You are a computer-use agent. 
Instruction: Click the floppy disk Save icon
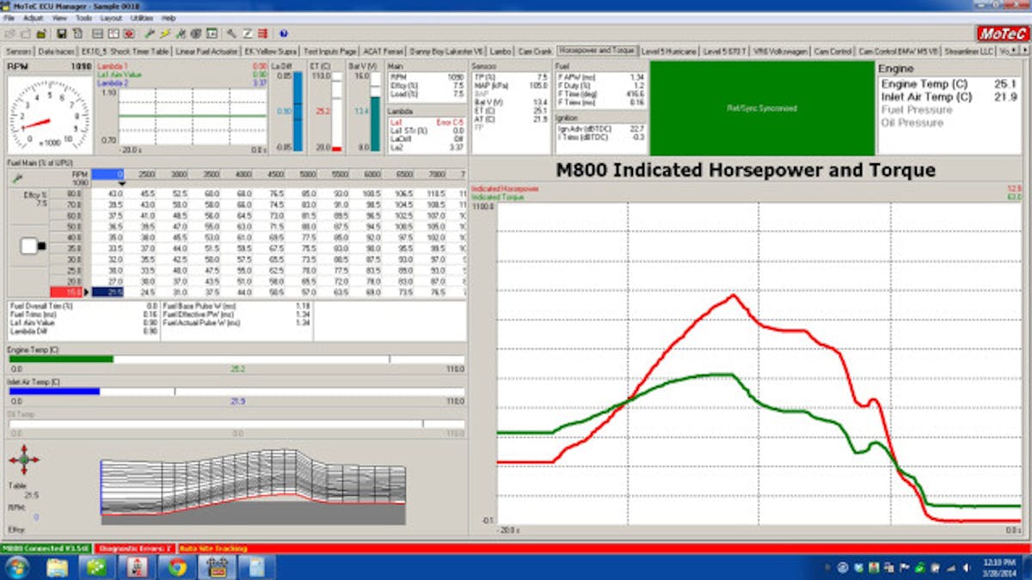62,34
